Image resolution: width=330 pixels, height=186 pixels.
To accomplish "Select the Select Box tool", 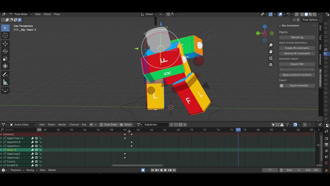I will [x=5, y=28].
